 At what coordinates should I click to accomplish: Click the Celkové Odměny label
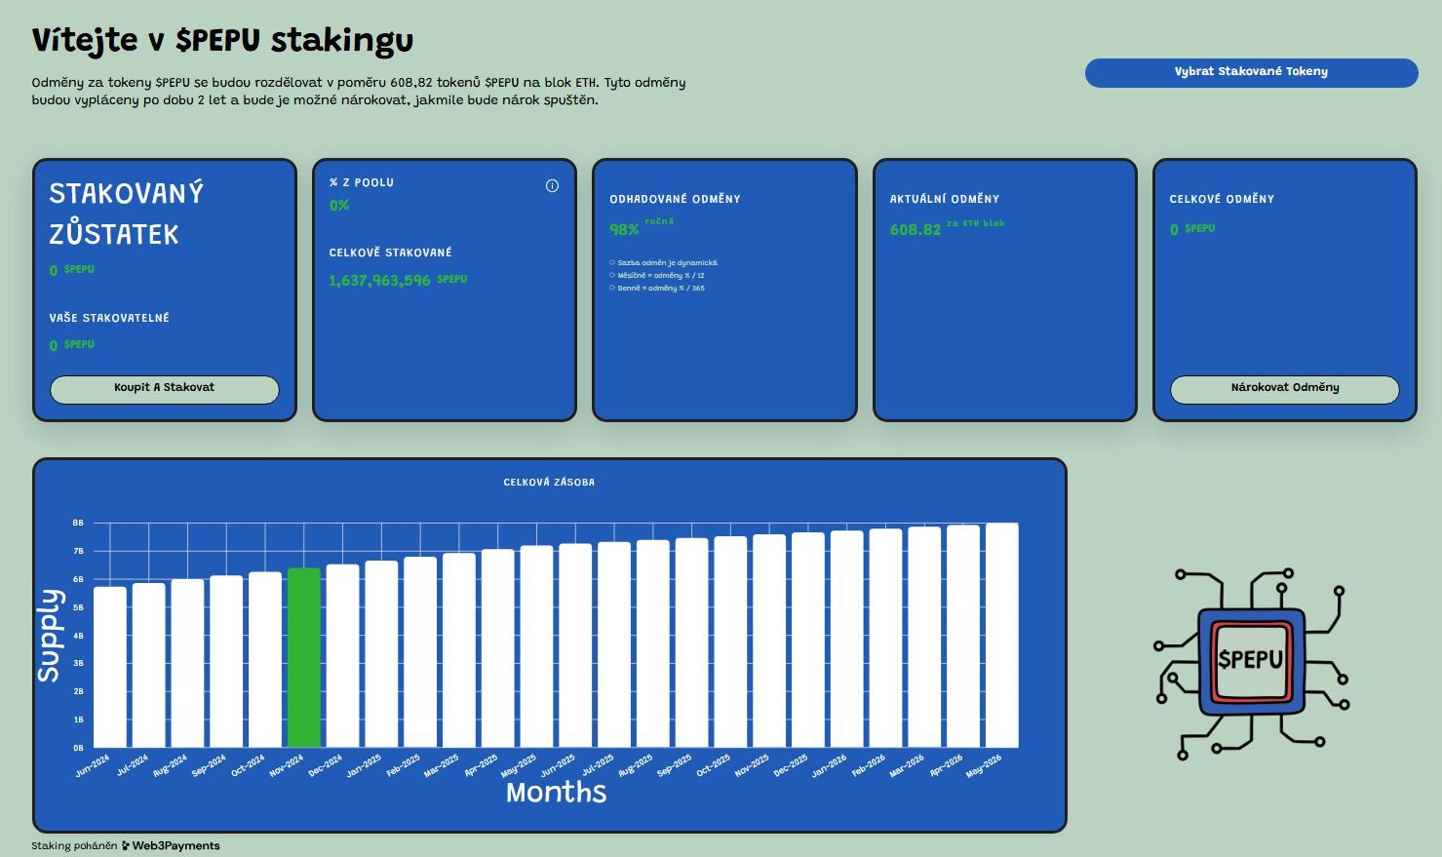pyautogui.click(x=1222, y=199)
